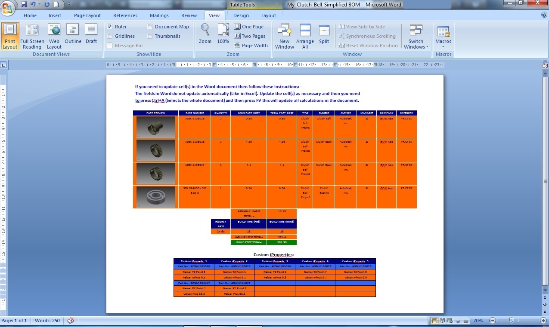Click the first clutch bell part preview thumbnail

point(155,127)
